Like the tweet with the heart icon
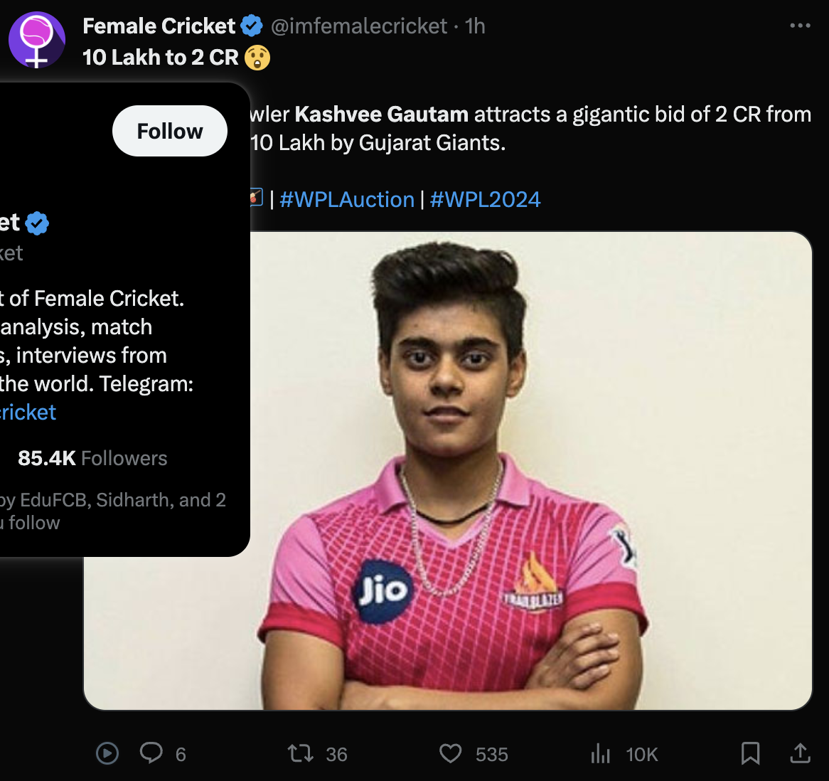Screen dimensions: 829x781 pyautogui.click(x=450, y=753)
